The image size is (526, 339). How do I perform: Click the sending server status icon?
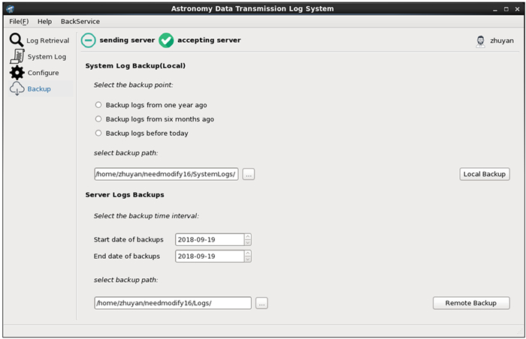click(x=89, y=40)
